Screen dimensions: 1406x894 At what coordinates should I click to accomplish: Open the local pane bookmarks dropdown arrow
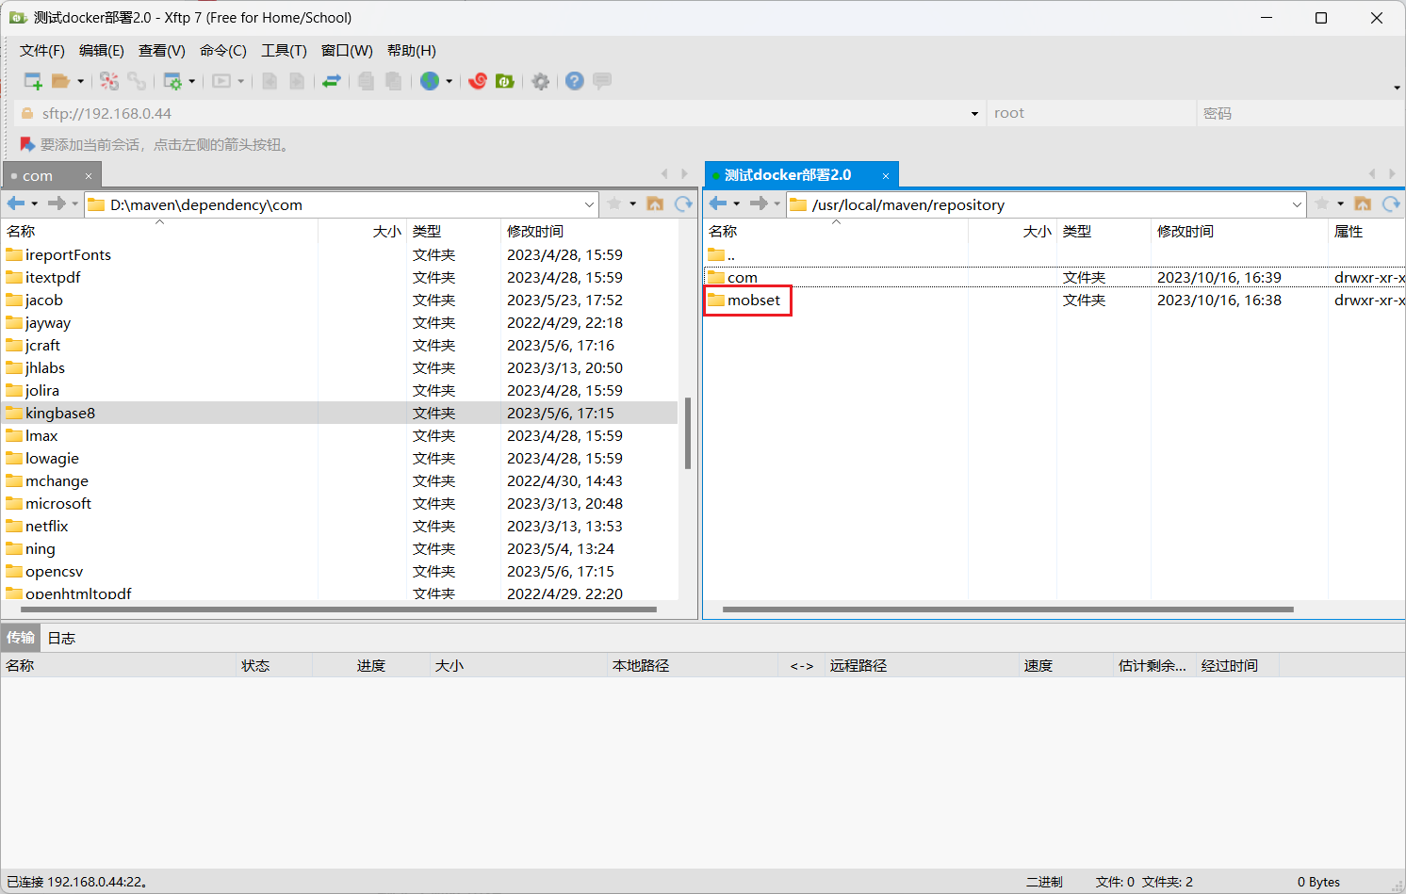coord(633,203)
